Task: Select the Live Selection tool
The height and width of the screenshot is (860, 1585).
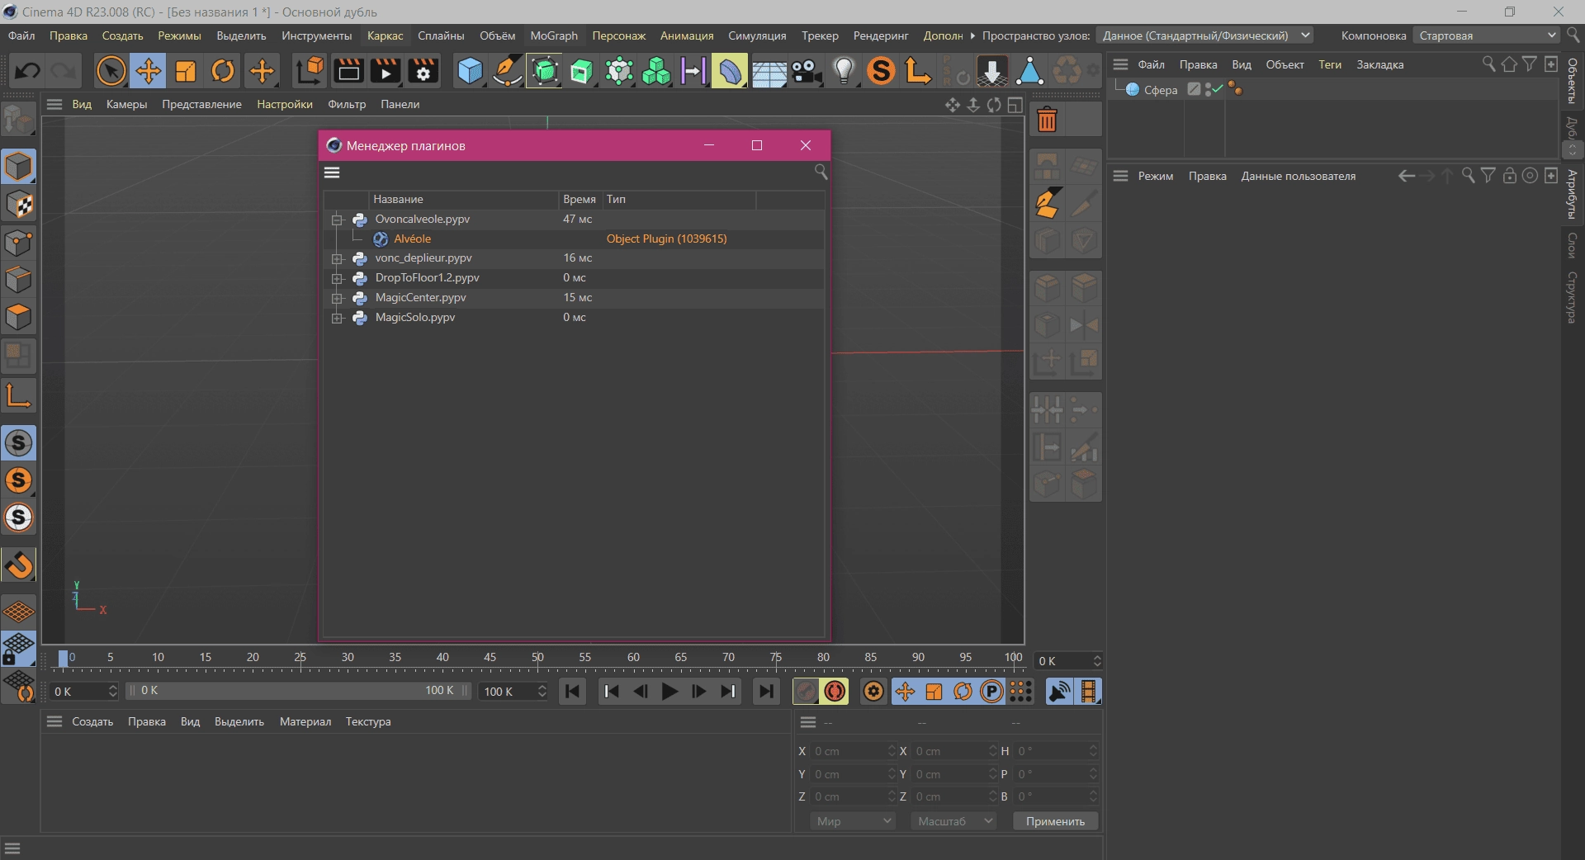Action: (x=111, y=71)
